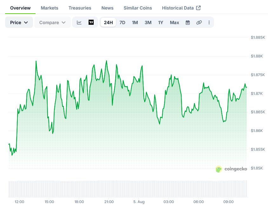Image resolution: width=268 pixels, height=205 pixels.
Task: Open the Treasuries tab
Action: click(x=80, y=8)
